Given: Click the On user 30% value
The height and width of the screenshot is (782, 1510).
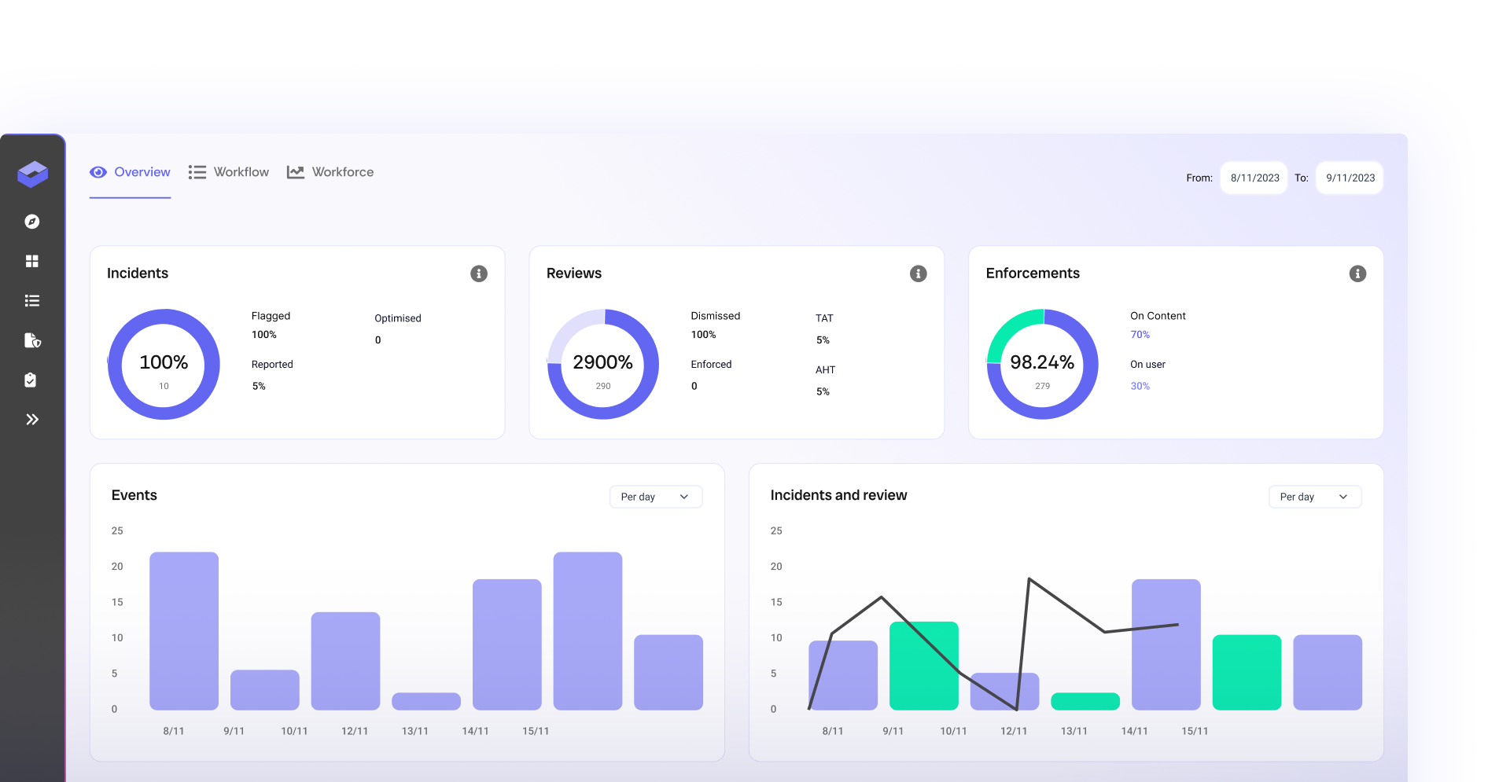Looking at the screenshot, I should (1140, 386).
